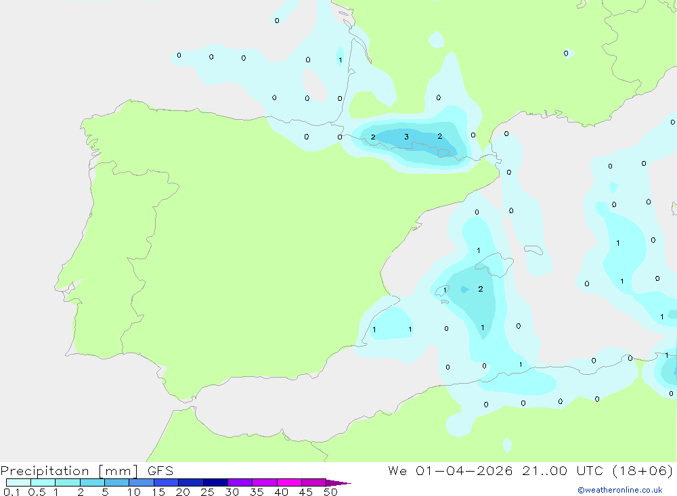Click the "10" legend scale label
Viewport: 677px width, 496px height.
tap(134, 492)
